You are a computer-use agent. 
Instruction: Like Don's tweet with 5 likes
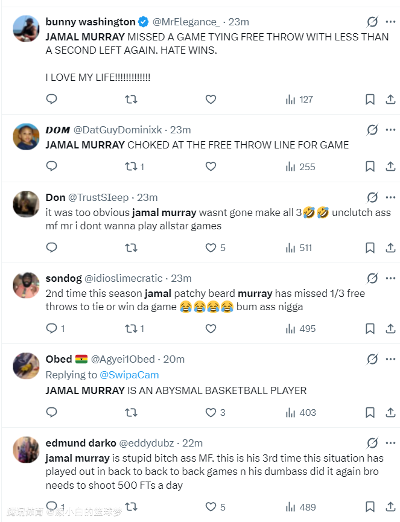click(x=211, y=247)
